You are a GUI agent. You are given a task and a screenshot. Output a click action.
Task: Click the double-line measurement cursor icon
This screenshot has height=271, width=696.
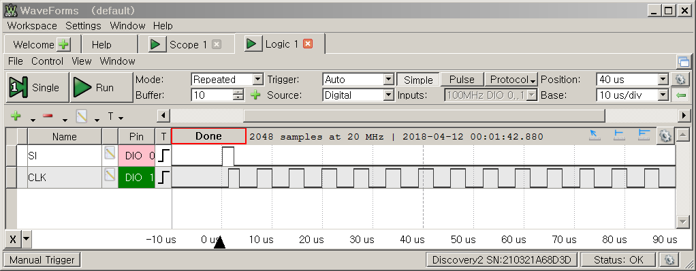(x=644, y=135)
